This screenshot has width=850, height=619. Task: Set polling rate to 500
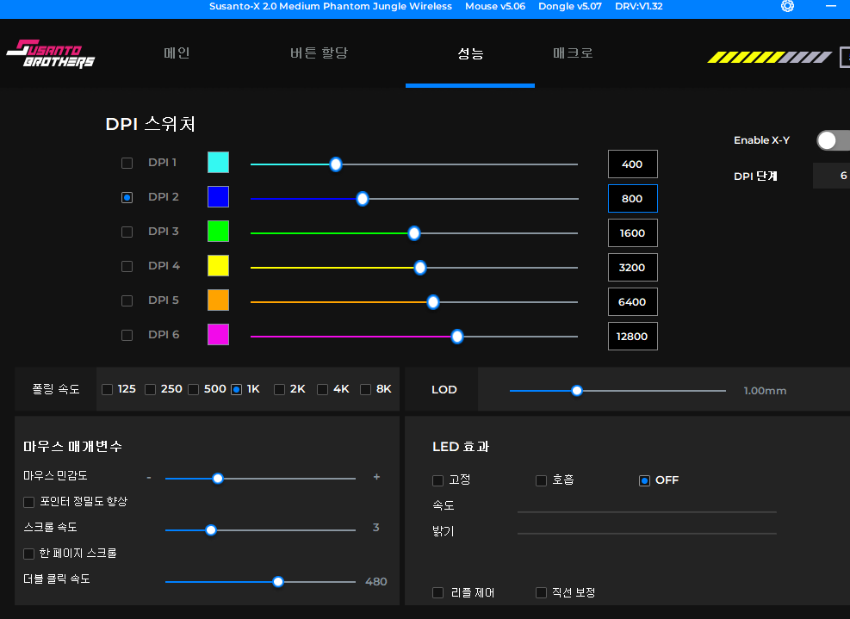pos(193,390)
